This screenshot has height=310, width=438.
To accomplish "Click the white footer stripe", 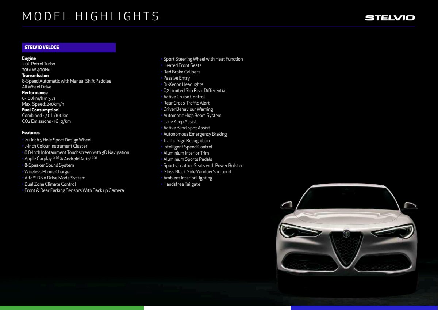I will (x=217, y=308).
